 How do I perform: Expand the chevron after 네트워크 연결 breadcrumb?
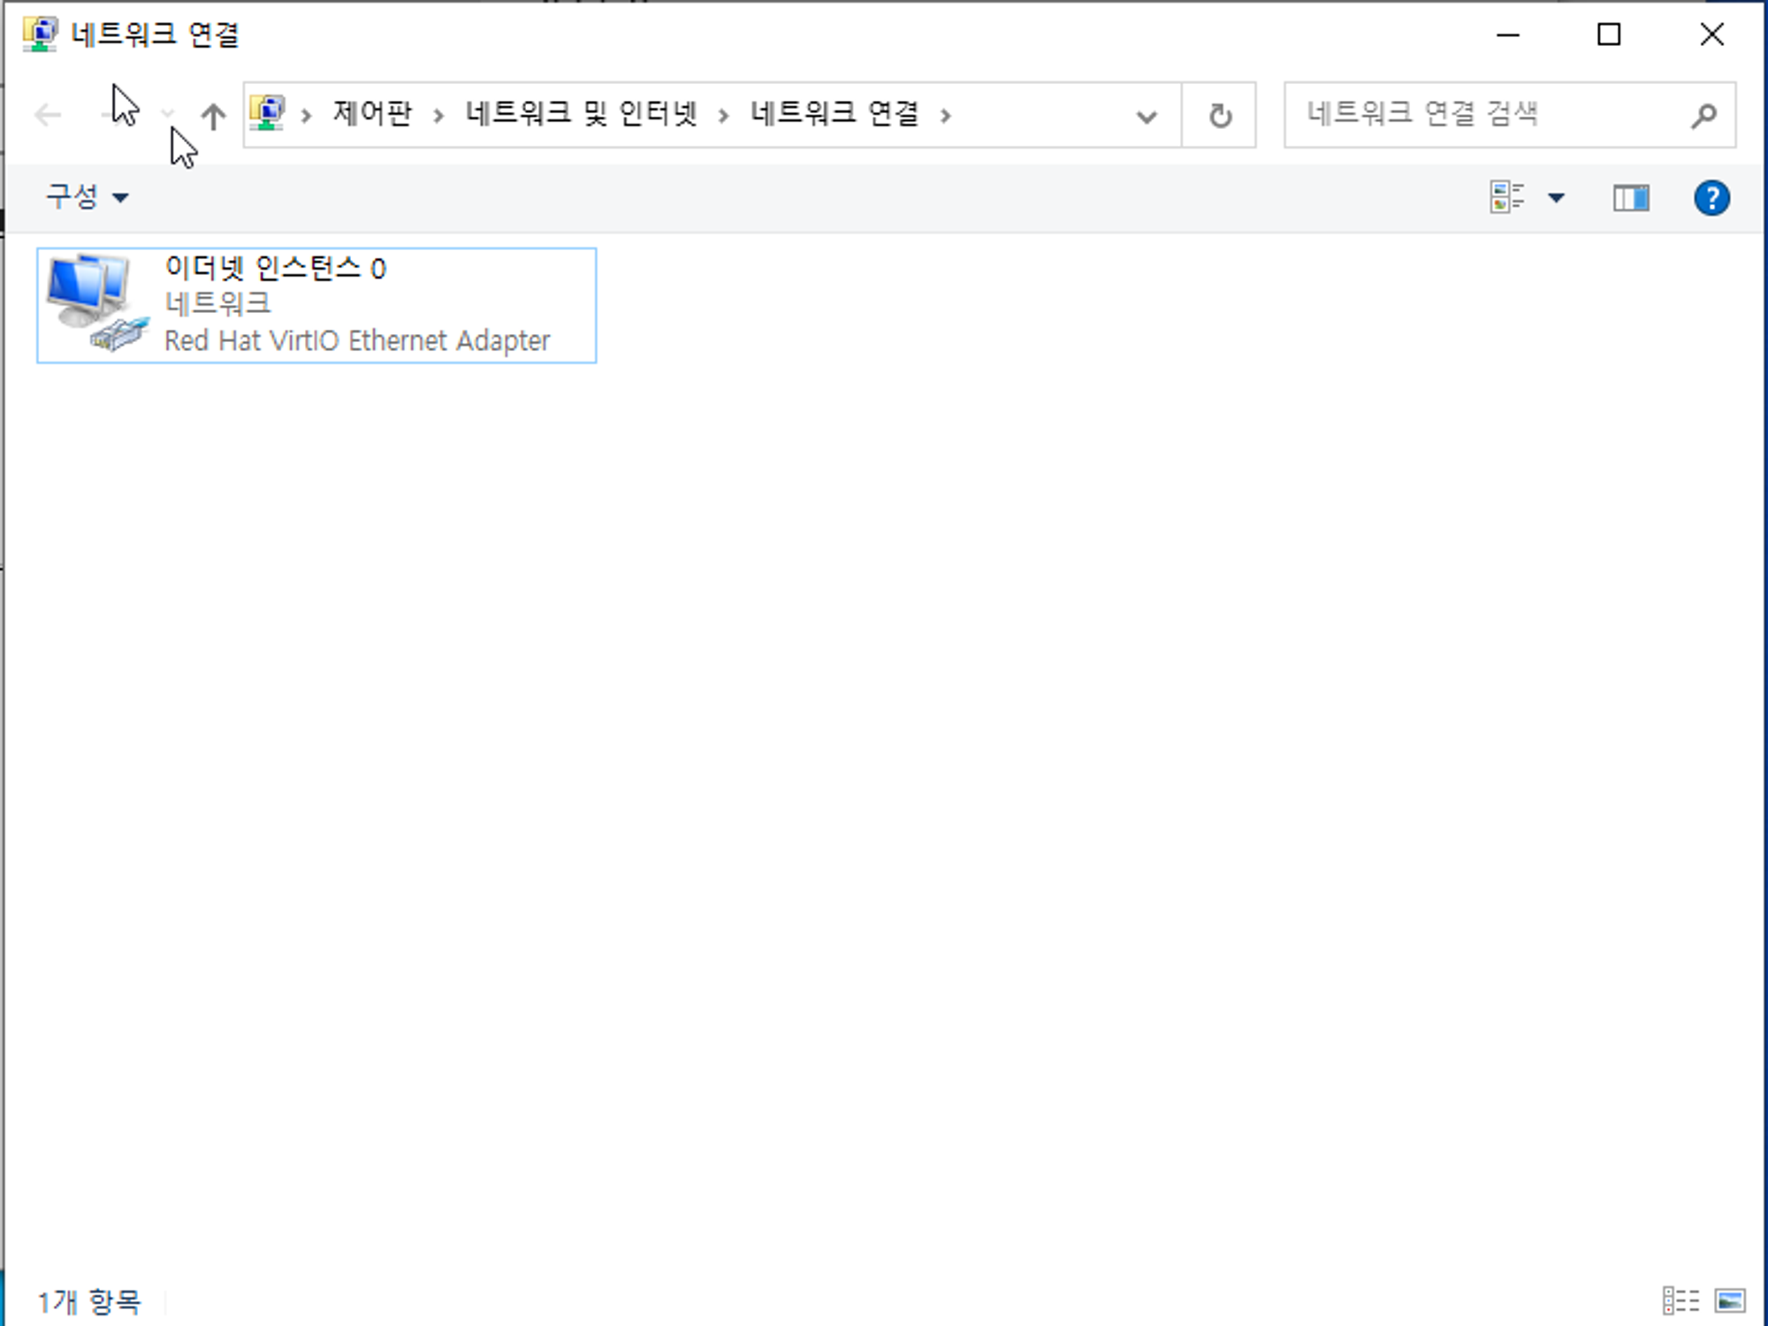[946, 116]
